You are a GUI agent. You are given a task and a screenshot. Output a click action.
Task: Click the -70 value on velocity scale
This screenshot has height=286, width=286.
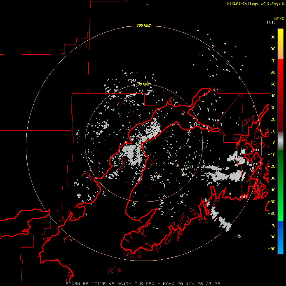(x=272, y=225)
